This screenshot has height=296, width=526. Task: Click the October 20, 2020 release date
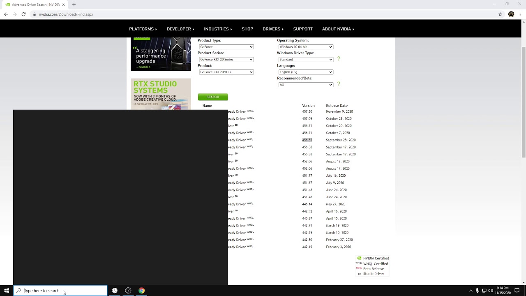pos(339,126)
